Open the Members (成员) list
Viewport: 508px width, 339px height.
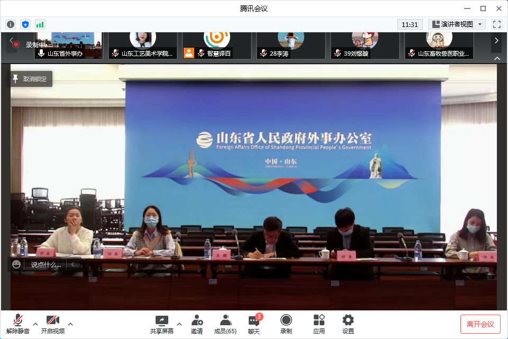(x=225, y=324)
